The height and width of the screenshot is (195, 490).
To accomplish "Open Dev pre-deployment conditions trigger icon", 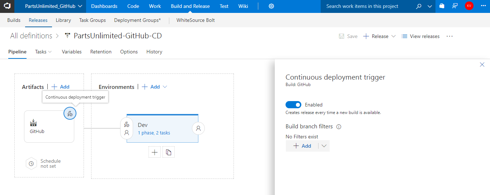I will 126,124.
